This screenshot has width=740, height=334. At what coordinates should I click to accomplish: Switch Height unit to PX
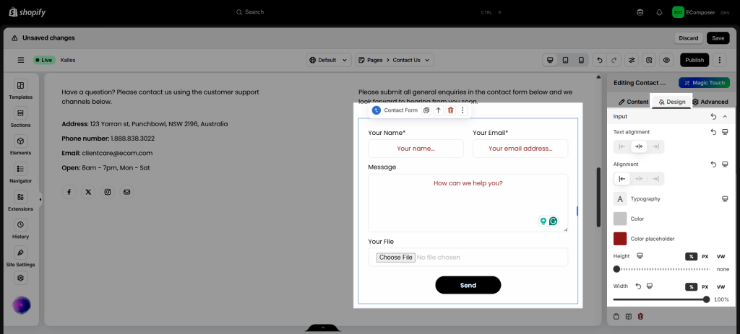tap(705, 256)
